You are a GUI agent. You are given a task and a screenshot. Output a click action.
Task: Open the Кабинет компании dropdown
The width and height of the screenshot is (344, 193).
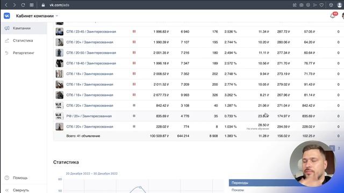[x=37, y=16]
